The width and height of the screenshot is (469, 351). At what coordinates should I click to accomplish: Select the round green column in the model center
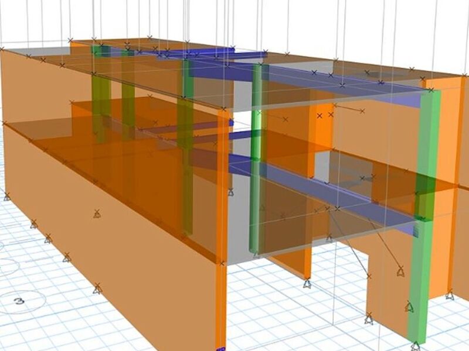click(x=256, y=160)
